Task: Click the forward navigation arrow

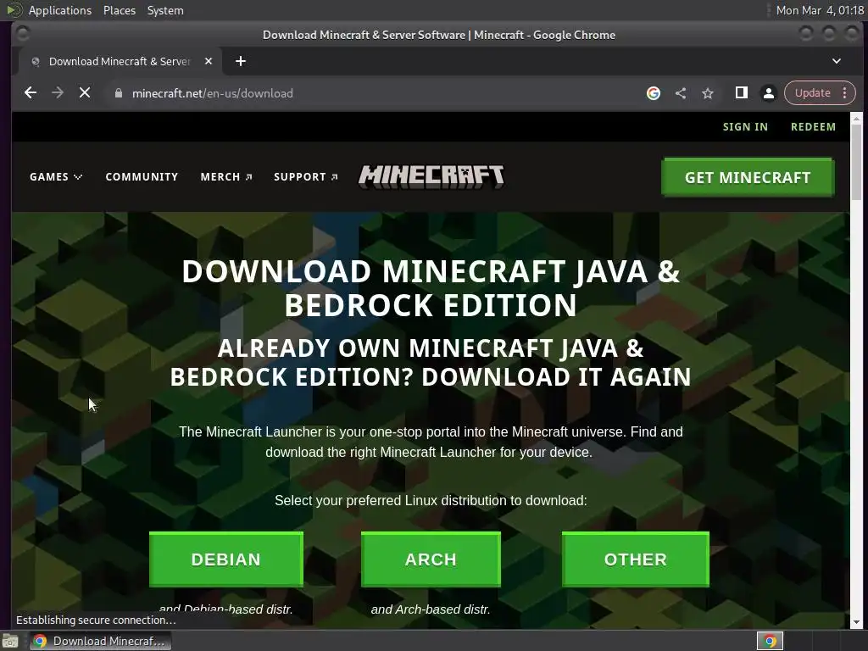Action: [58, 93]
